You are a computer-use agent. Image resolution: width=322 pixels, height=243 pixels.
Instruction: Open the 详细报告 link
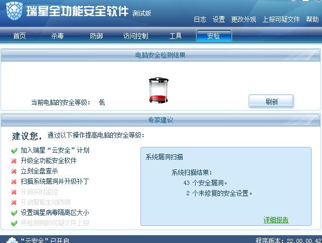tap(276, 220)
